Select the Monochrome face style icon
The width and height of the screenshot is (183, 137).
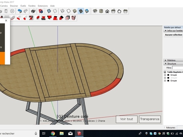point(87,11)
